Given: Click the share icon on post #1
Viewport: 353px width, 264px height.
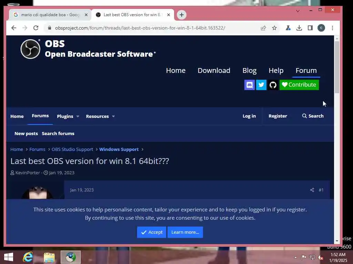Looking at the screenshot, I should coord(312,190).
